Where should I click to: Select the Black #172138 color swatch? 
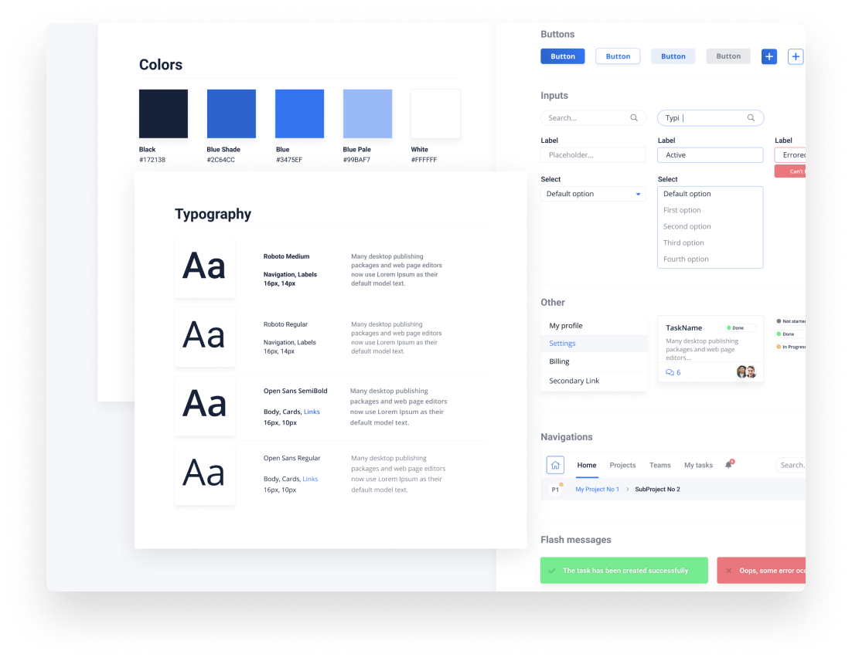coord(164,114)
